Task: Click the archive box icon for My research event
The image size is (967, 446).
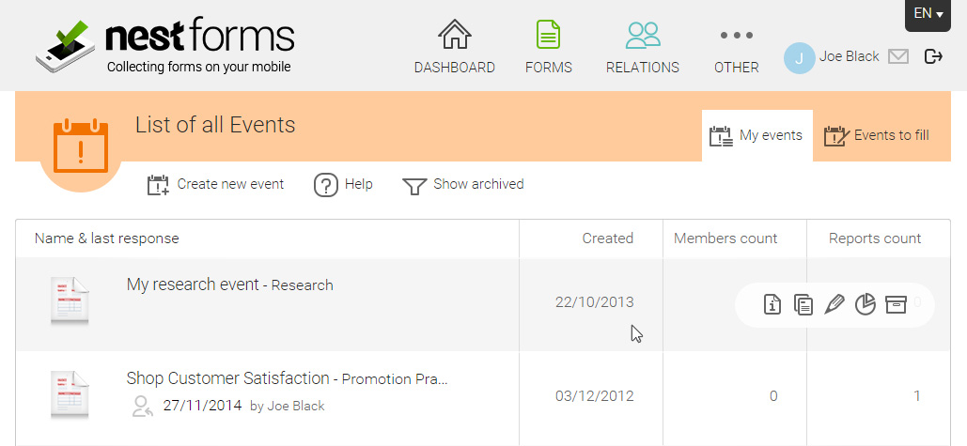Action: (897, 304)
